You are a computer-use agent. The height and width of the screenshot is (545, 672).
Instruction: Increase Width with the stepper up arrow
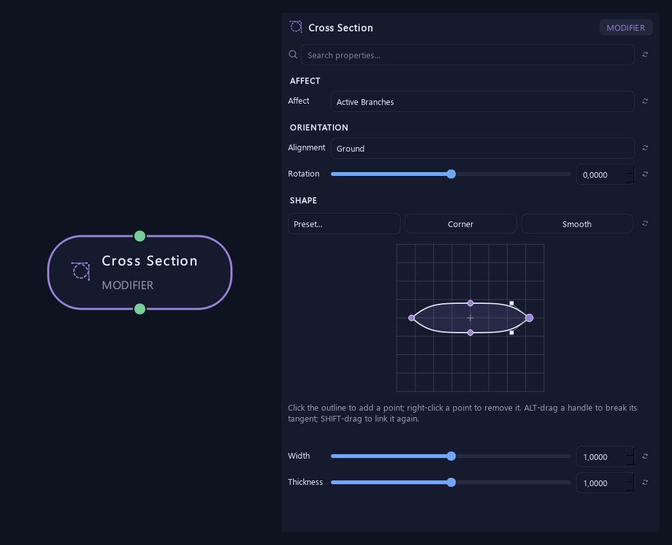click(x=630, y=452)
